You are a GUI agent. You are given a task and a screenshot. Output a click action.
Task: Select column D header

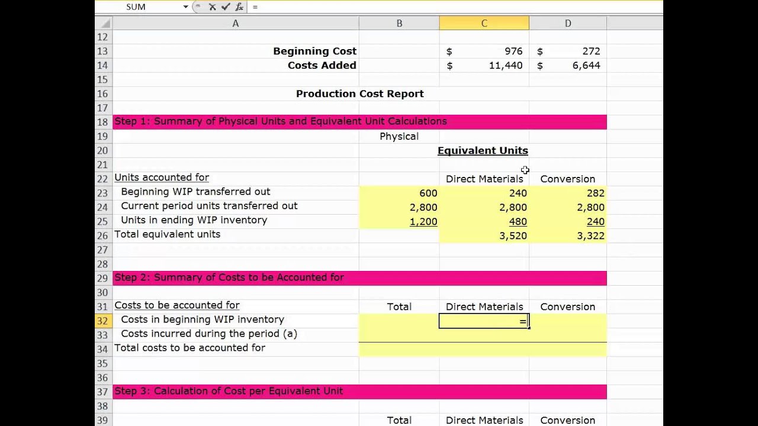coord(568,24)
